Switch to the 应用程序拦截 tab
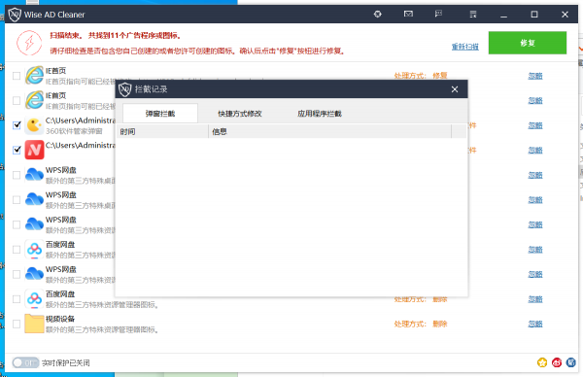Viewport: 583px width, 377px height. point(320,114)
